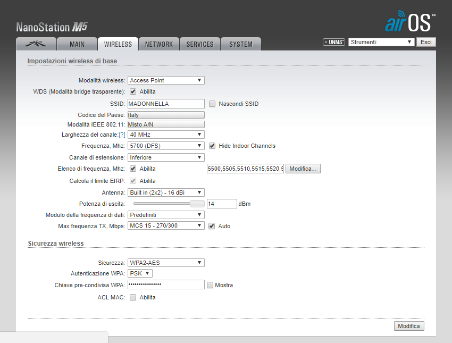Enable the Nascondi SSID checkbox
The width and height of the screenshot is (452, 343).
(212, 104)
